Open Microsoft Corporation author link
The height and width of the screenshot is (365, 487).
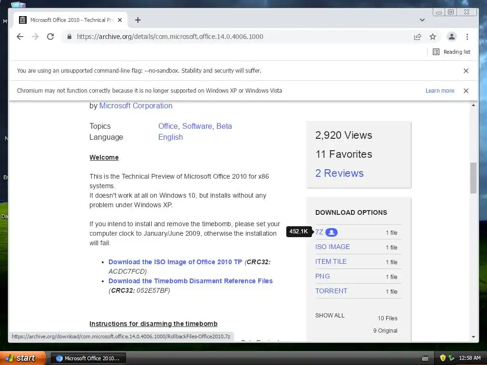[x=136, y=106]
